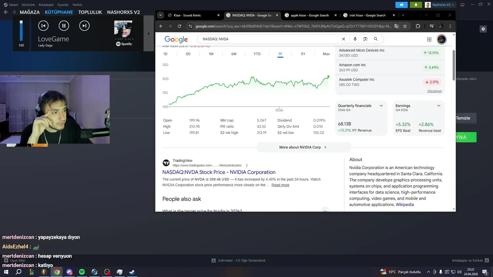This screenshot has width=493, height=277.
Task: Open the TOPLULUK tab in Steam
Action: click(90, 12)
